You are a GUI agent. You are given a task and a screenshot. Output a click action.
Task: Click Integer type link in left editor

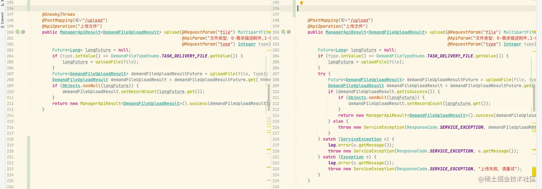[x=247, y=44]
